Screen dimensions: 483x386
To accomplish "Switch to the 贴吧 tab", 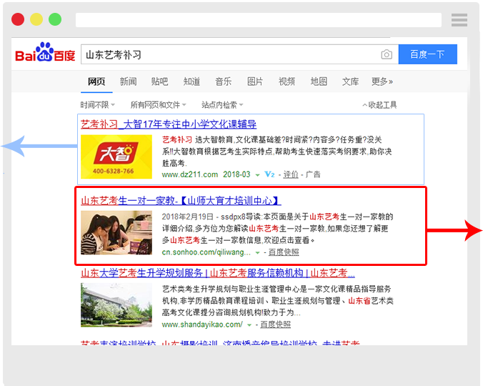I will point(159,81).
